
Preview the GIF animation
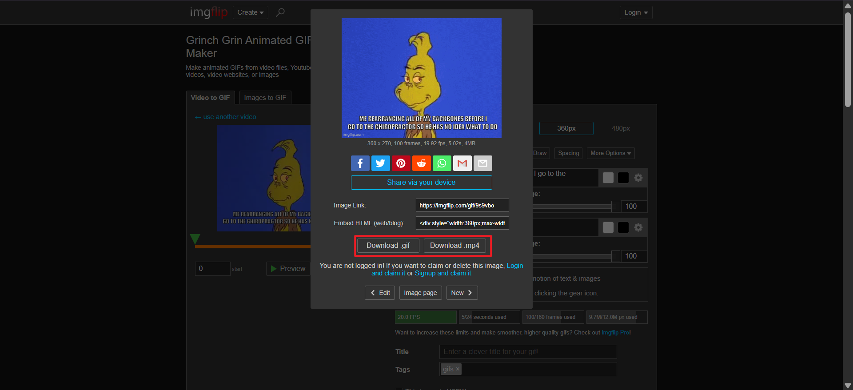coord(288,269)
